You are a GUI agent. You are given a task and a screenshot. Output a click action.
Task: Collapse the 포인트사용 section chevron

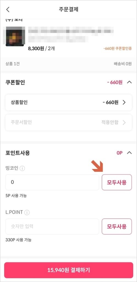pos(129,153)
